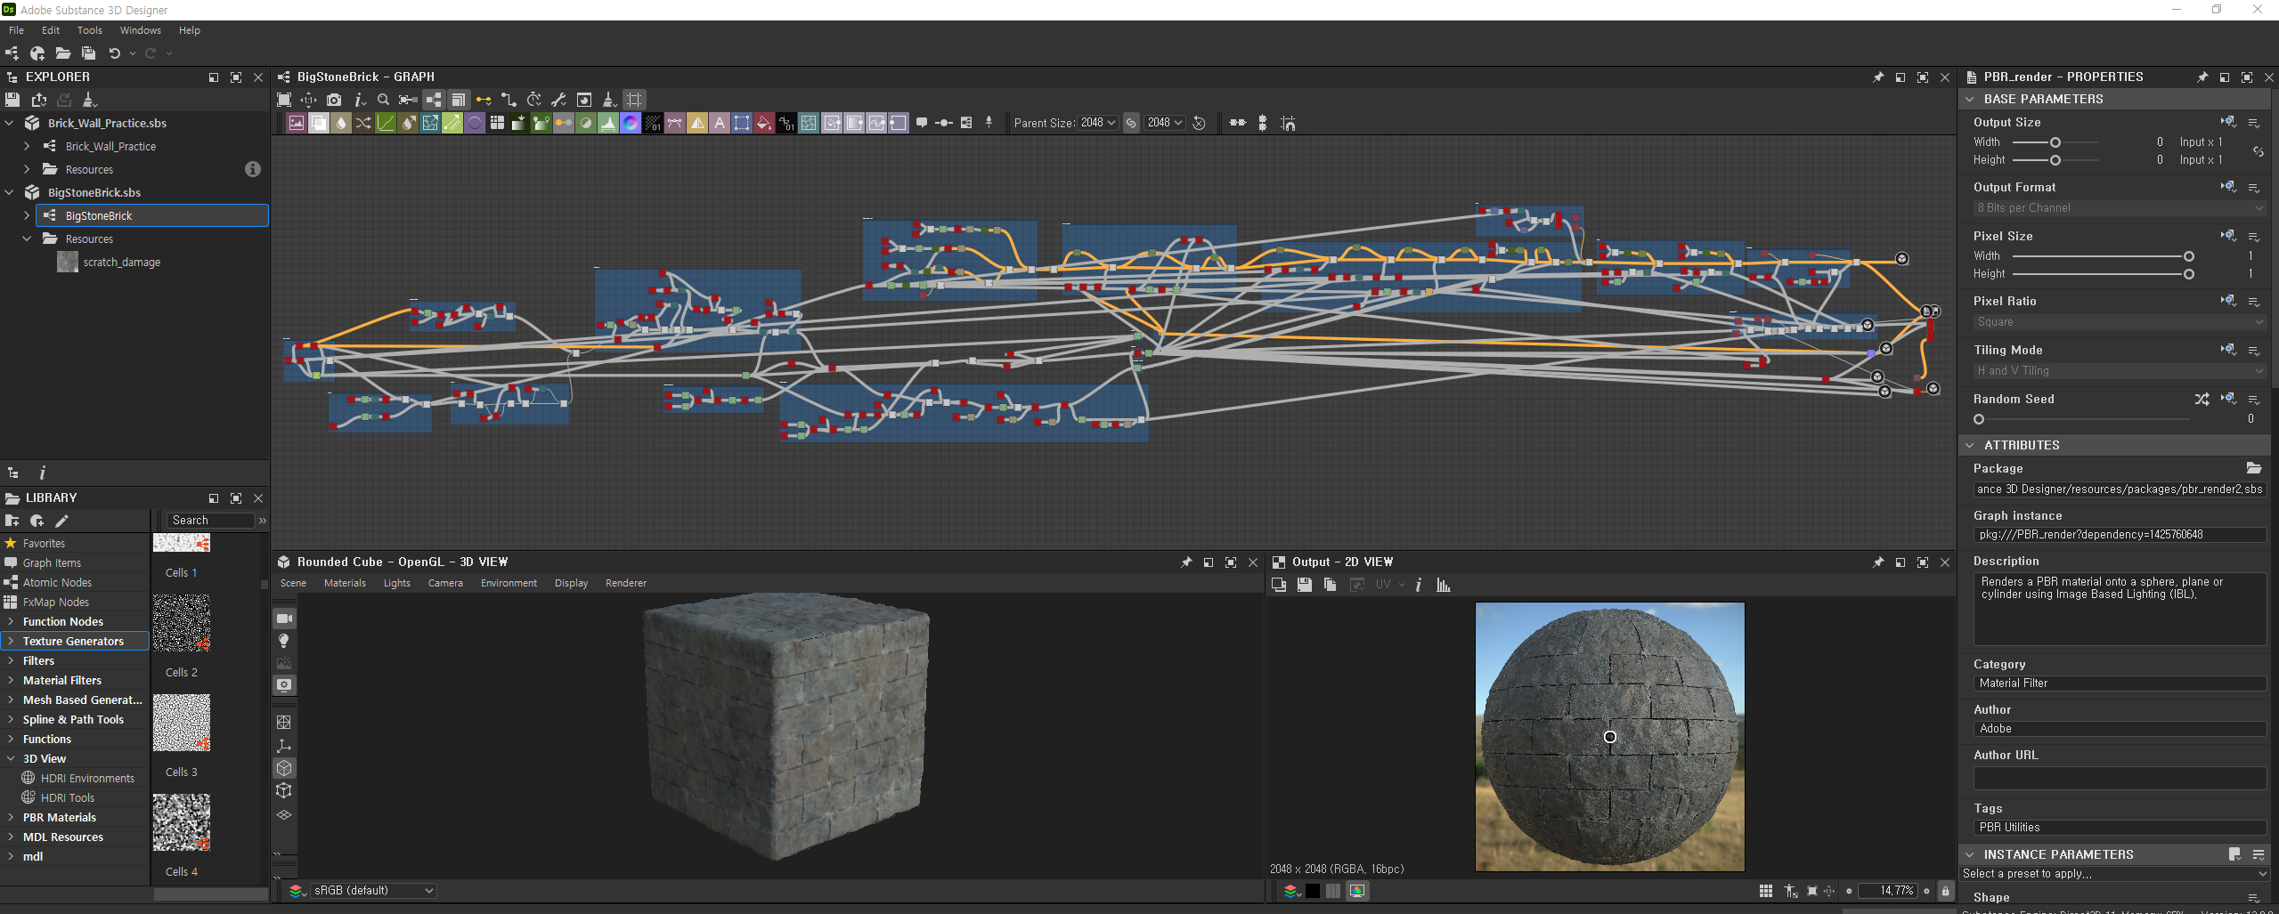Image resolution: width=2279 pixels, height=914 pixels.
Task: Click the Random Seed randomize icon
Action: [2202, 399]
